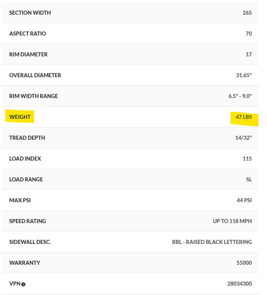This screenshot has height=295, width=267.
Task: Select the RIM WIDTH RANGE label
Action: [34, 96]
